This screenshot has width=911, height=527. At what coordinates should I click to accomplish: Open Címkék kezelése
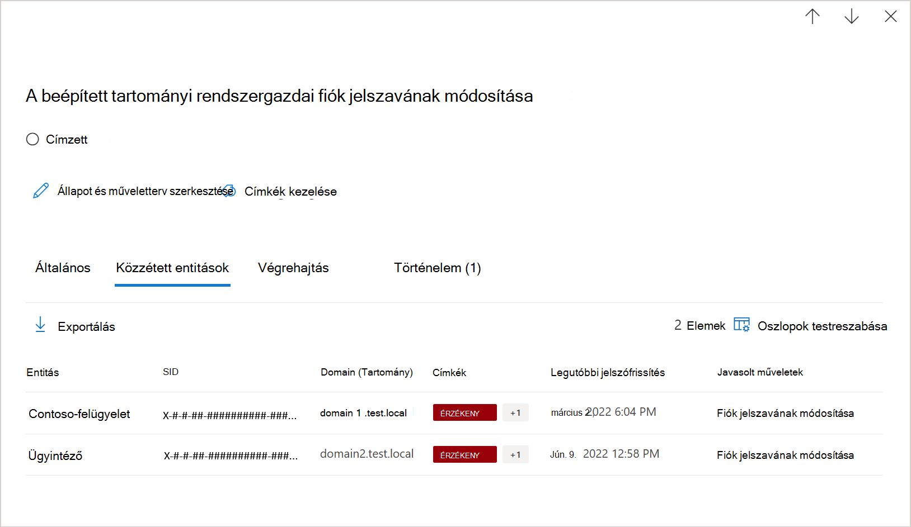tap(290, 191)
